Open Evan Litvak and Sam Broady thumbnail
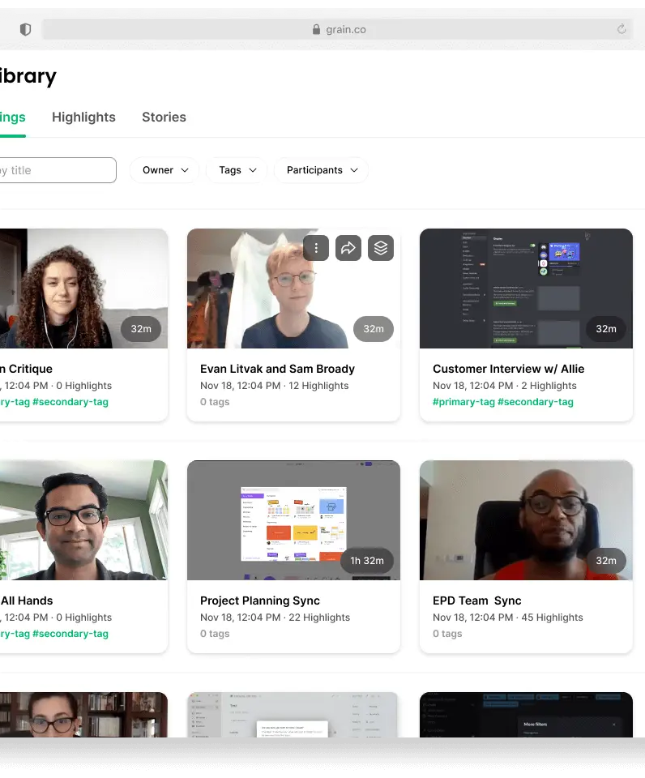This screenshot has height=778, width=645. point(293,289)
